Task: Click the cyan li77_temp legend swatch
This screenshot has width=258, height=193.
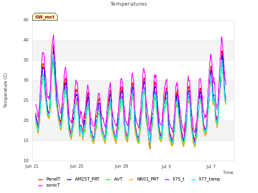Action: click(x=193, y=180)
